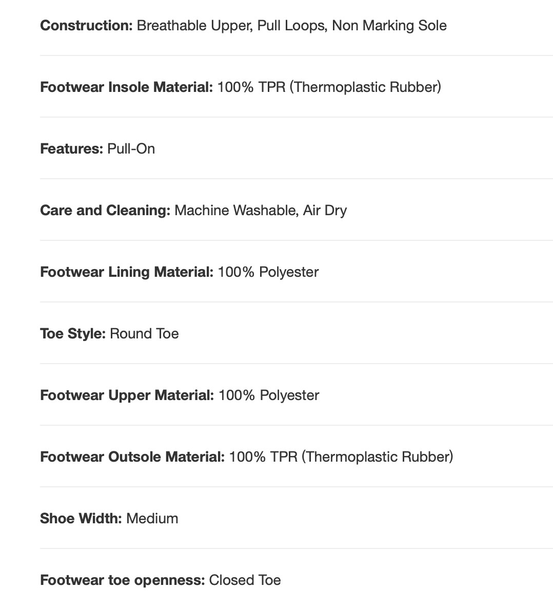Select the Pull-On value
553x607 pixels.
point(131,148)
